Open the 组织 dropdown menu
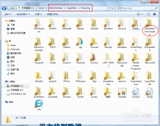This screenshot has width=160, height=126. [8, 14]
